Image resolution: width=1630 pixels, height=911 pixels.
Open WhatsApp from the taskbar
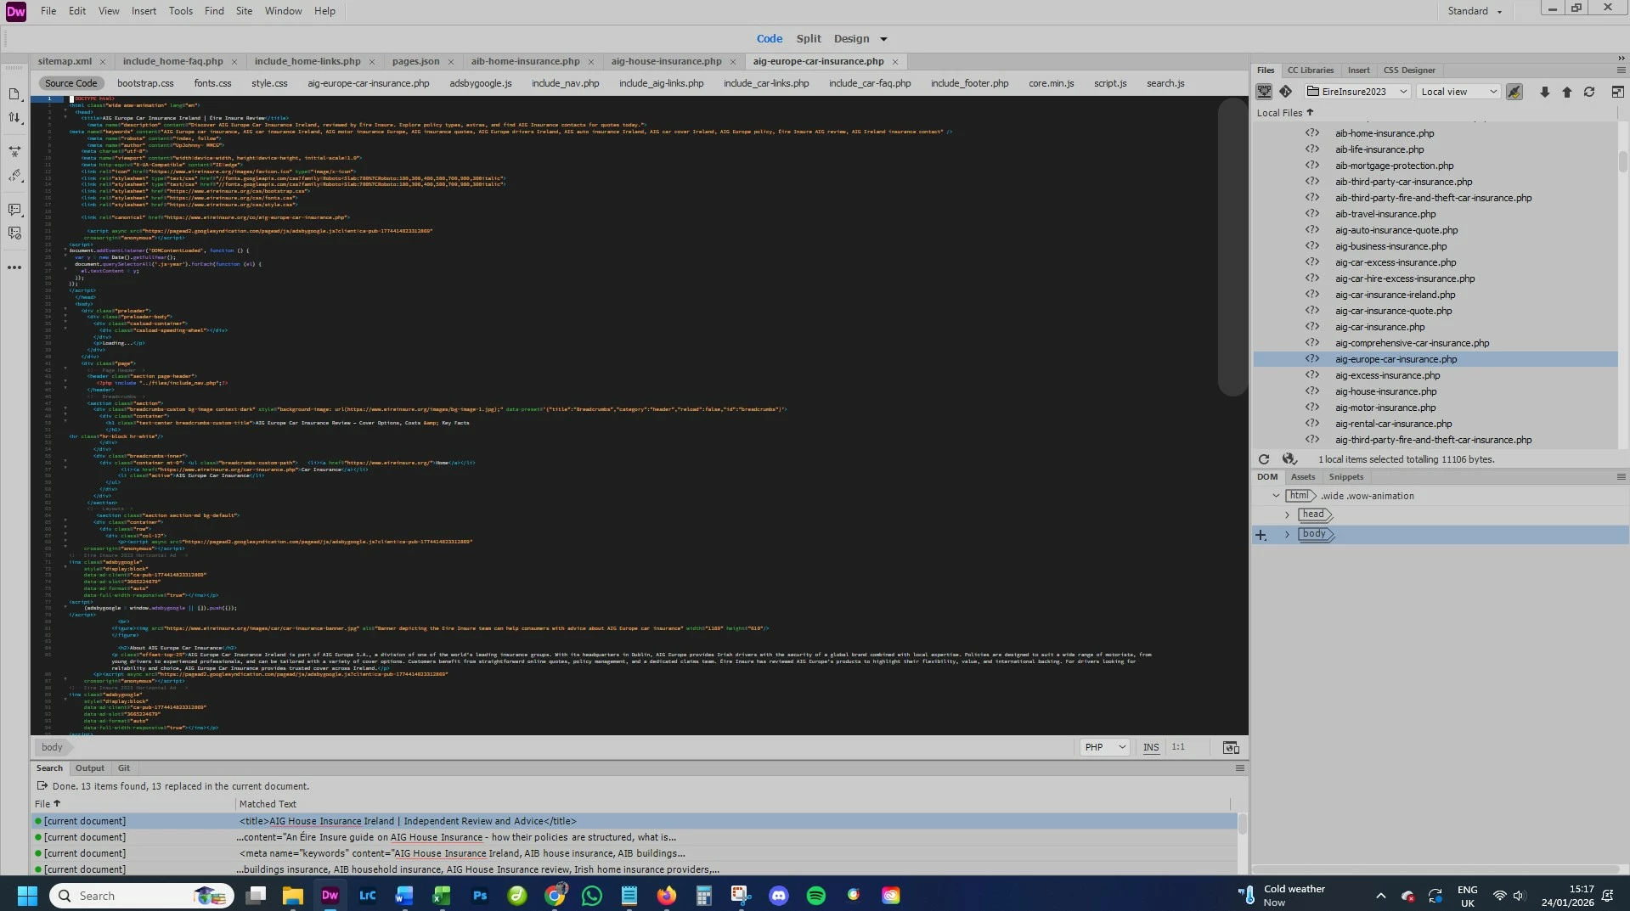[x=592, y=896]
